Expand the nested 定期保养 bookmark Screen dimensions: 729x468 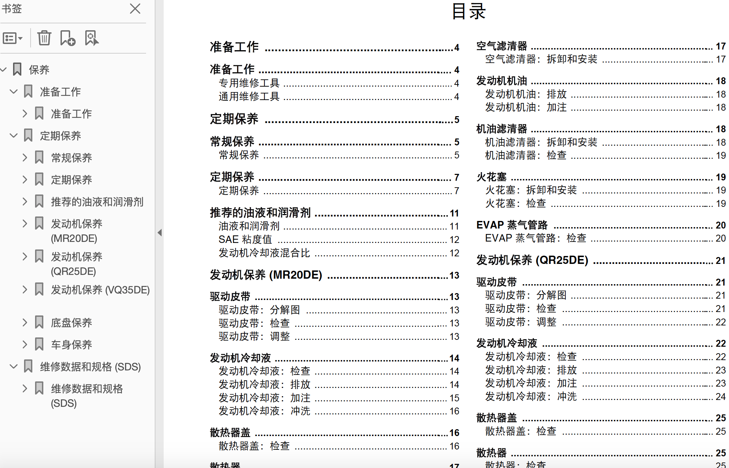(x=25, y=179)
